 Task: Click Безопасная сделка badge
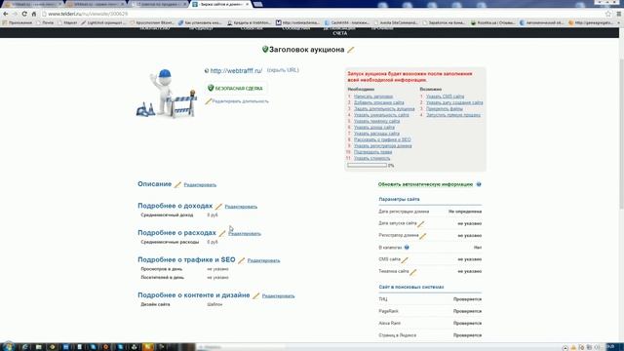click(x=236, y=89)
